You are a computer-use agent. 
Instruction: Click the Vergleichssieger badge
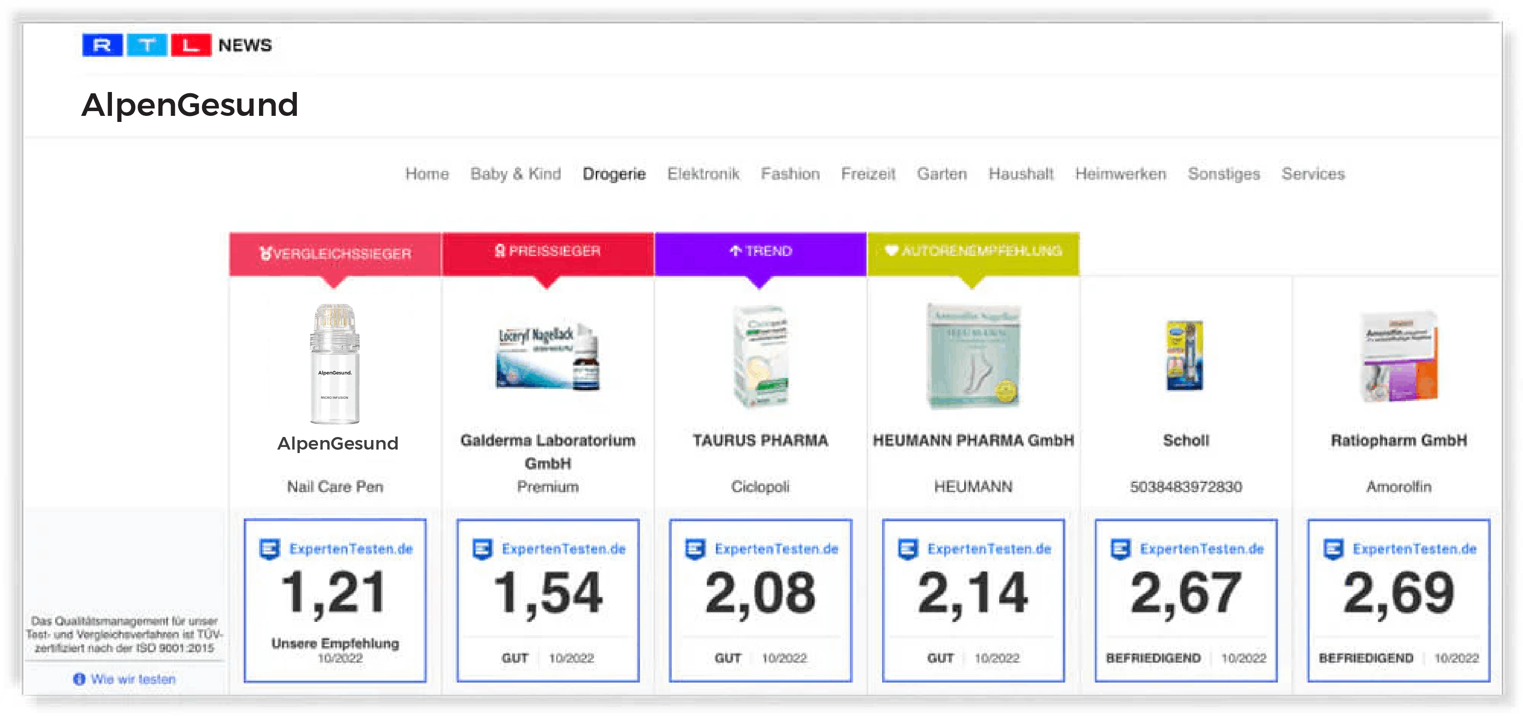[335, 254]
